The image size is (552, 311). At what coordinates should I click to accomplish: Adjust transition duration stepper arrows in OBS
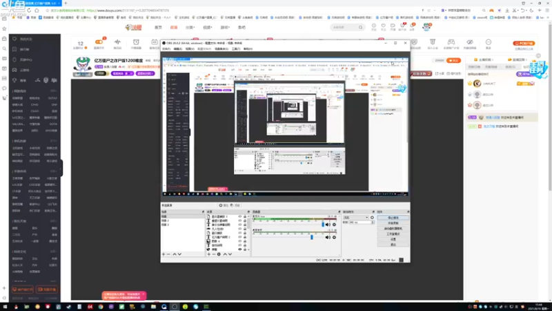pos(373,223)
